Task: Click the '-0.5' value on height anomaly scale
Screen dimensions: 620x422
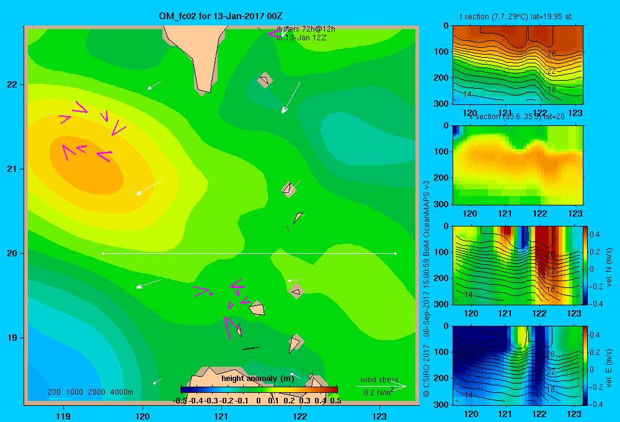Action: pyautogui.click(x=180, y=401)
